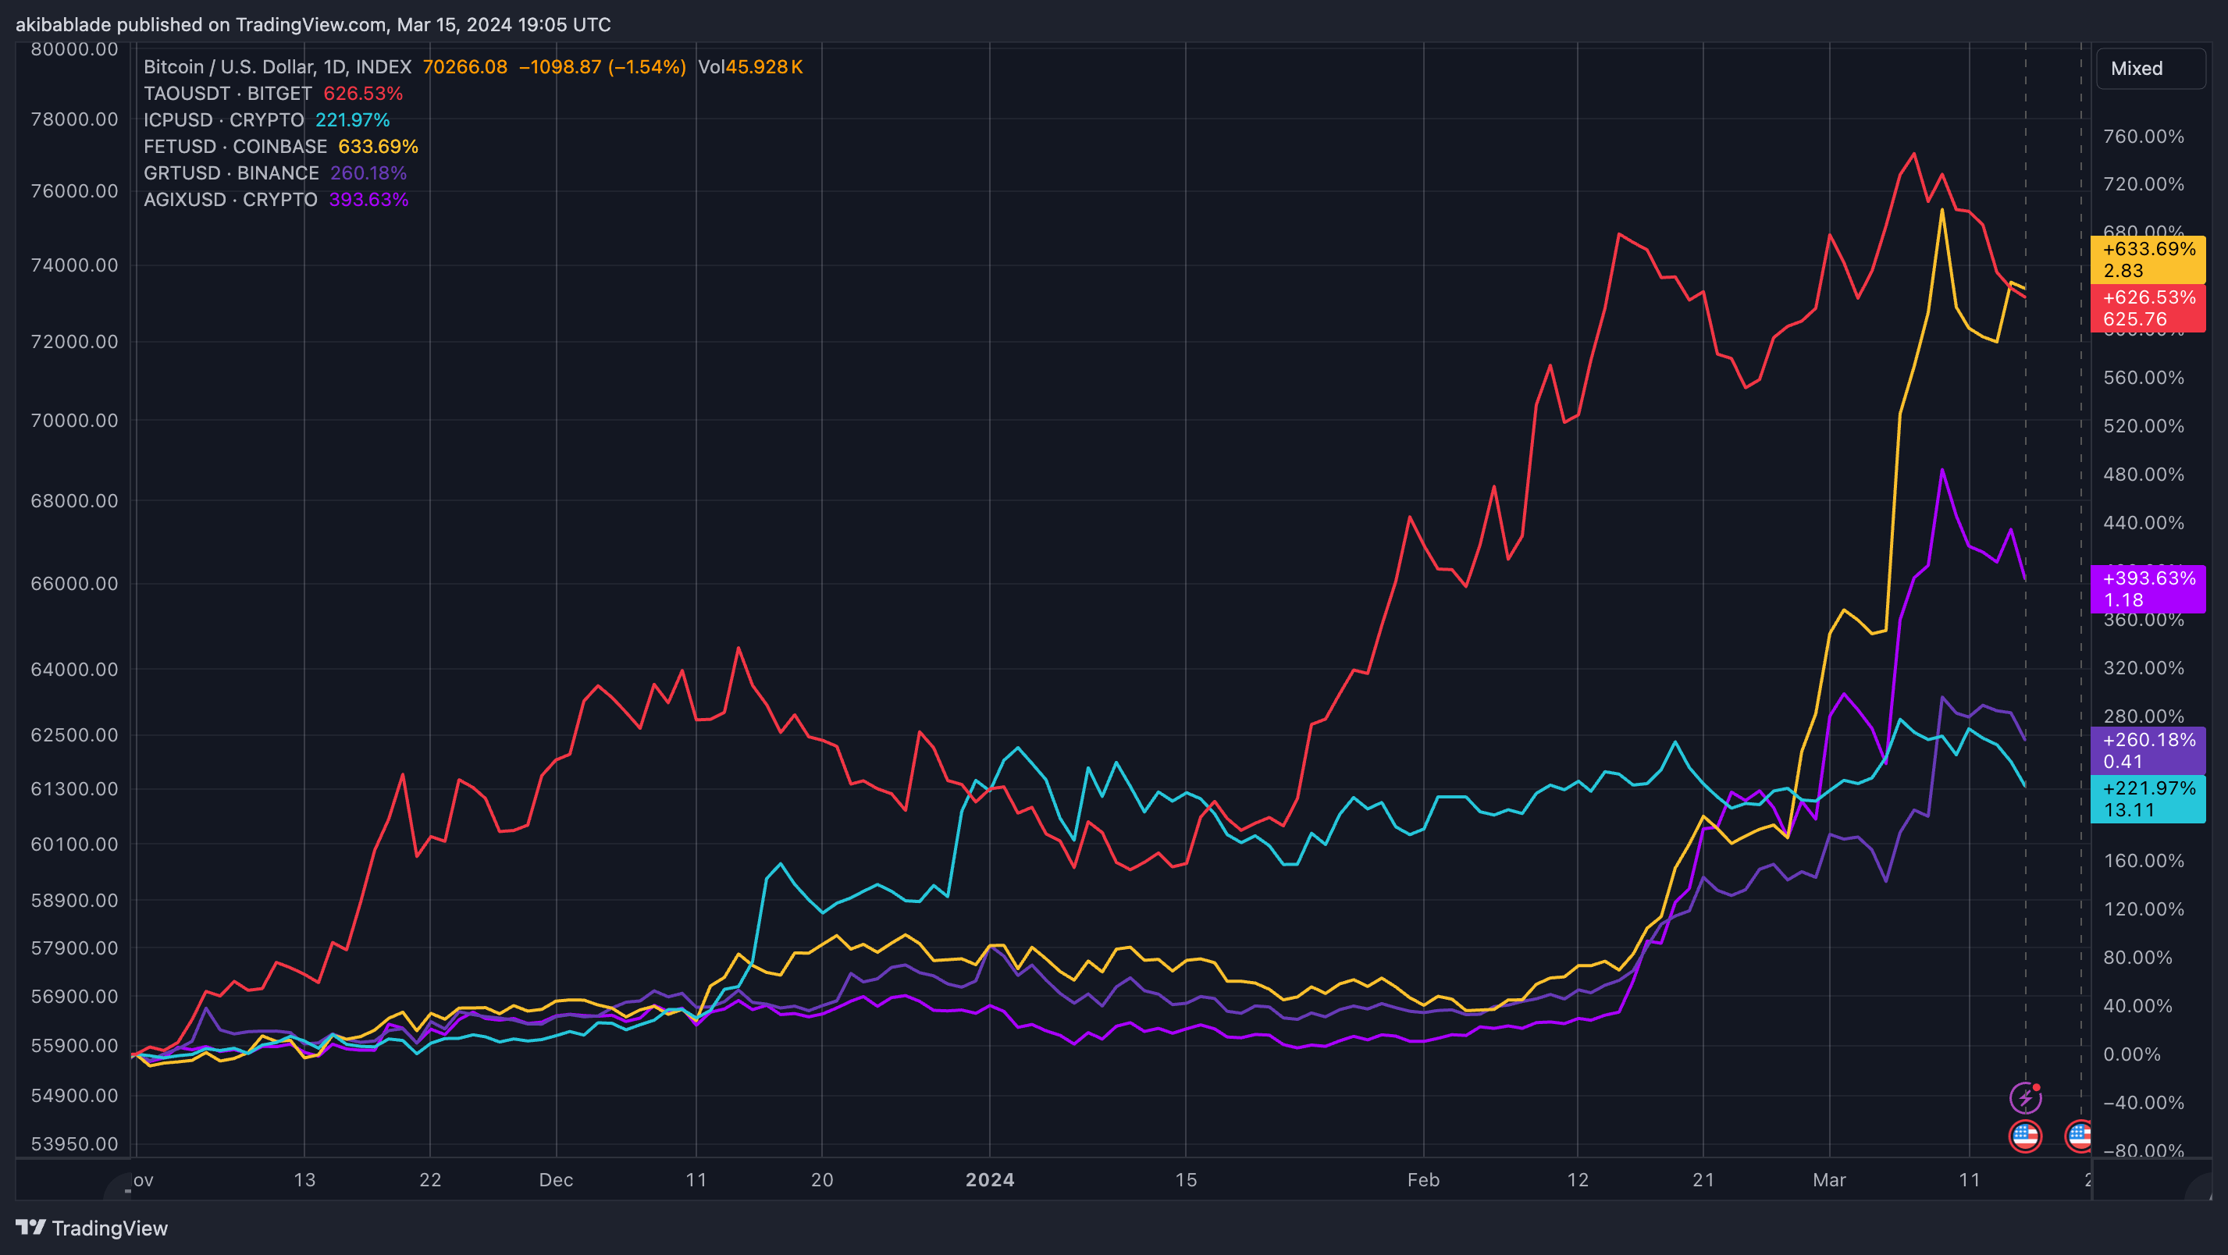Click the TradingView logo at bottom left
Viewport: 2228px width, 1255px height.
91,1228
